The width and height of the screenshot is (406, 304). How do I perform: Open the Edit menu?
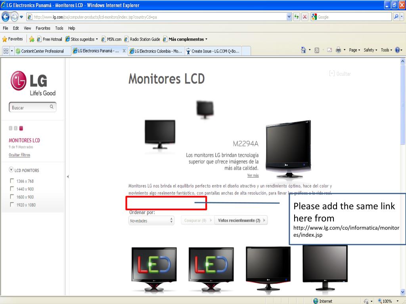[16, 28]
